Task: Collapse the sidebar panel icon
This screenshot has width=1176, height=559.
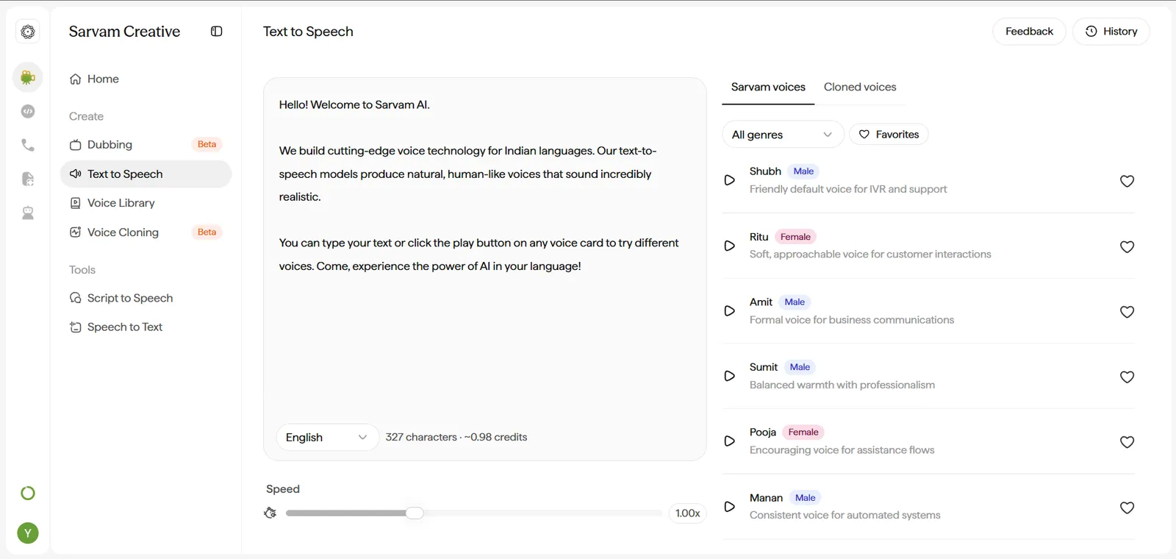Action: 216,31
